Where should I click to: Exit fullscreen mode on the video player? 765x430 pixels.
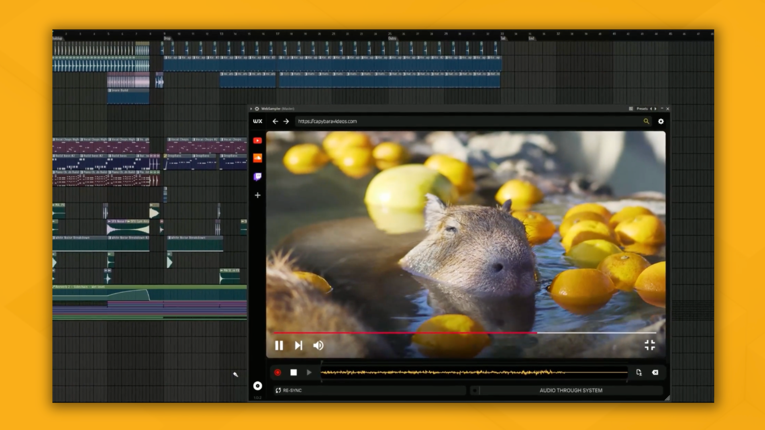(x=650, y=346)
